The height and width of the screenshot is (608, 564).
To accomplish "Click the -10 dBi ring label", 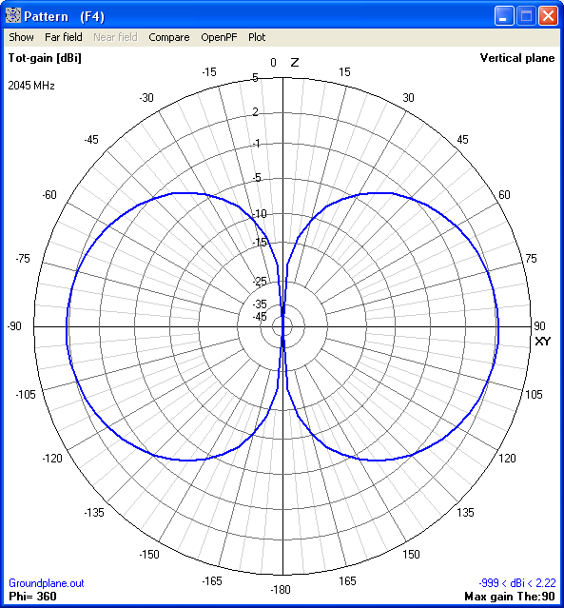I will pyautogui.click(x=260, y=214).
